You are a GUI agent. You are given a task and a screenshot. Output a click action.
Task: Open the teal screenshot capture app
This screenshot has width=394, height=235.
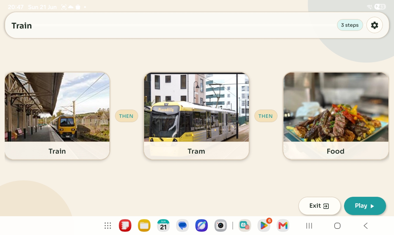pyautogui.click(x=245, y=226)
